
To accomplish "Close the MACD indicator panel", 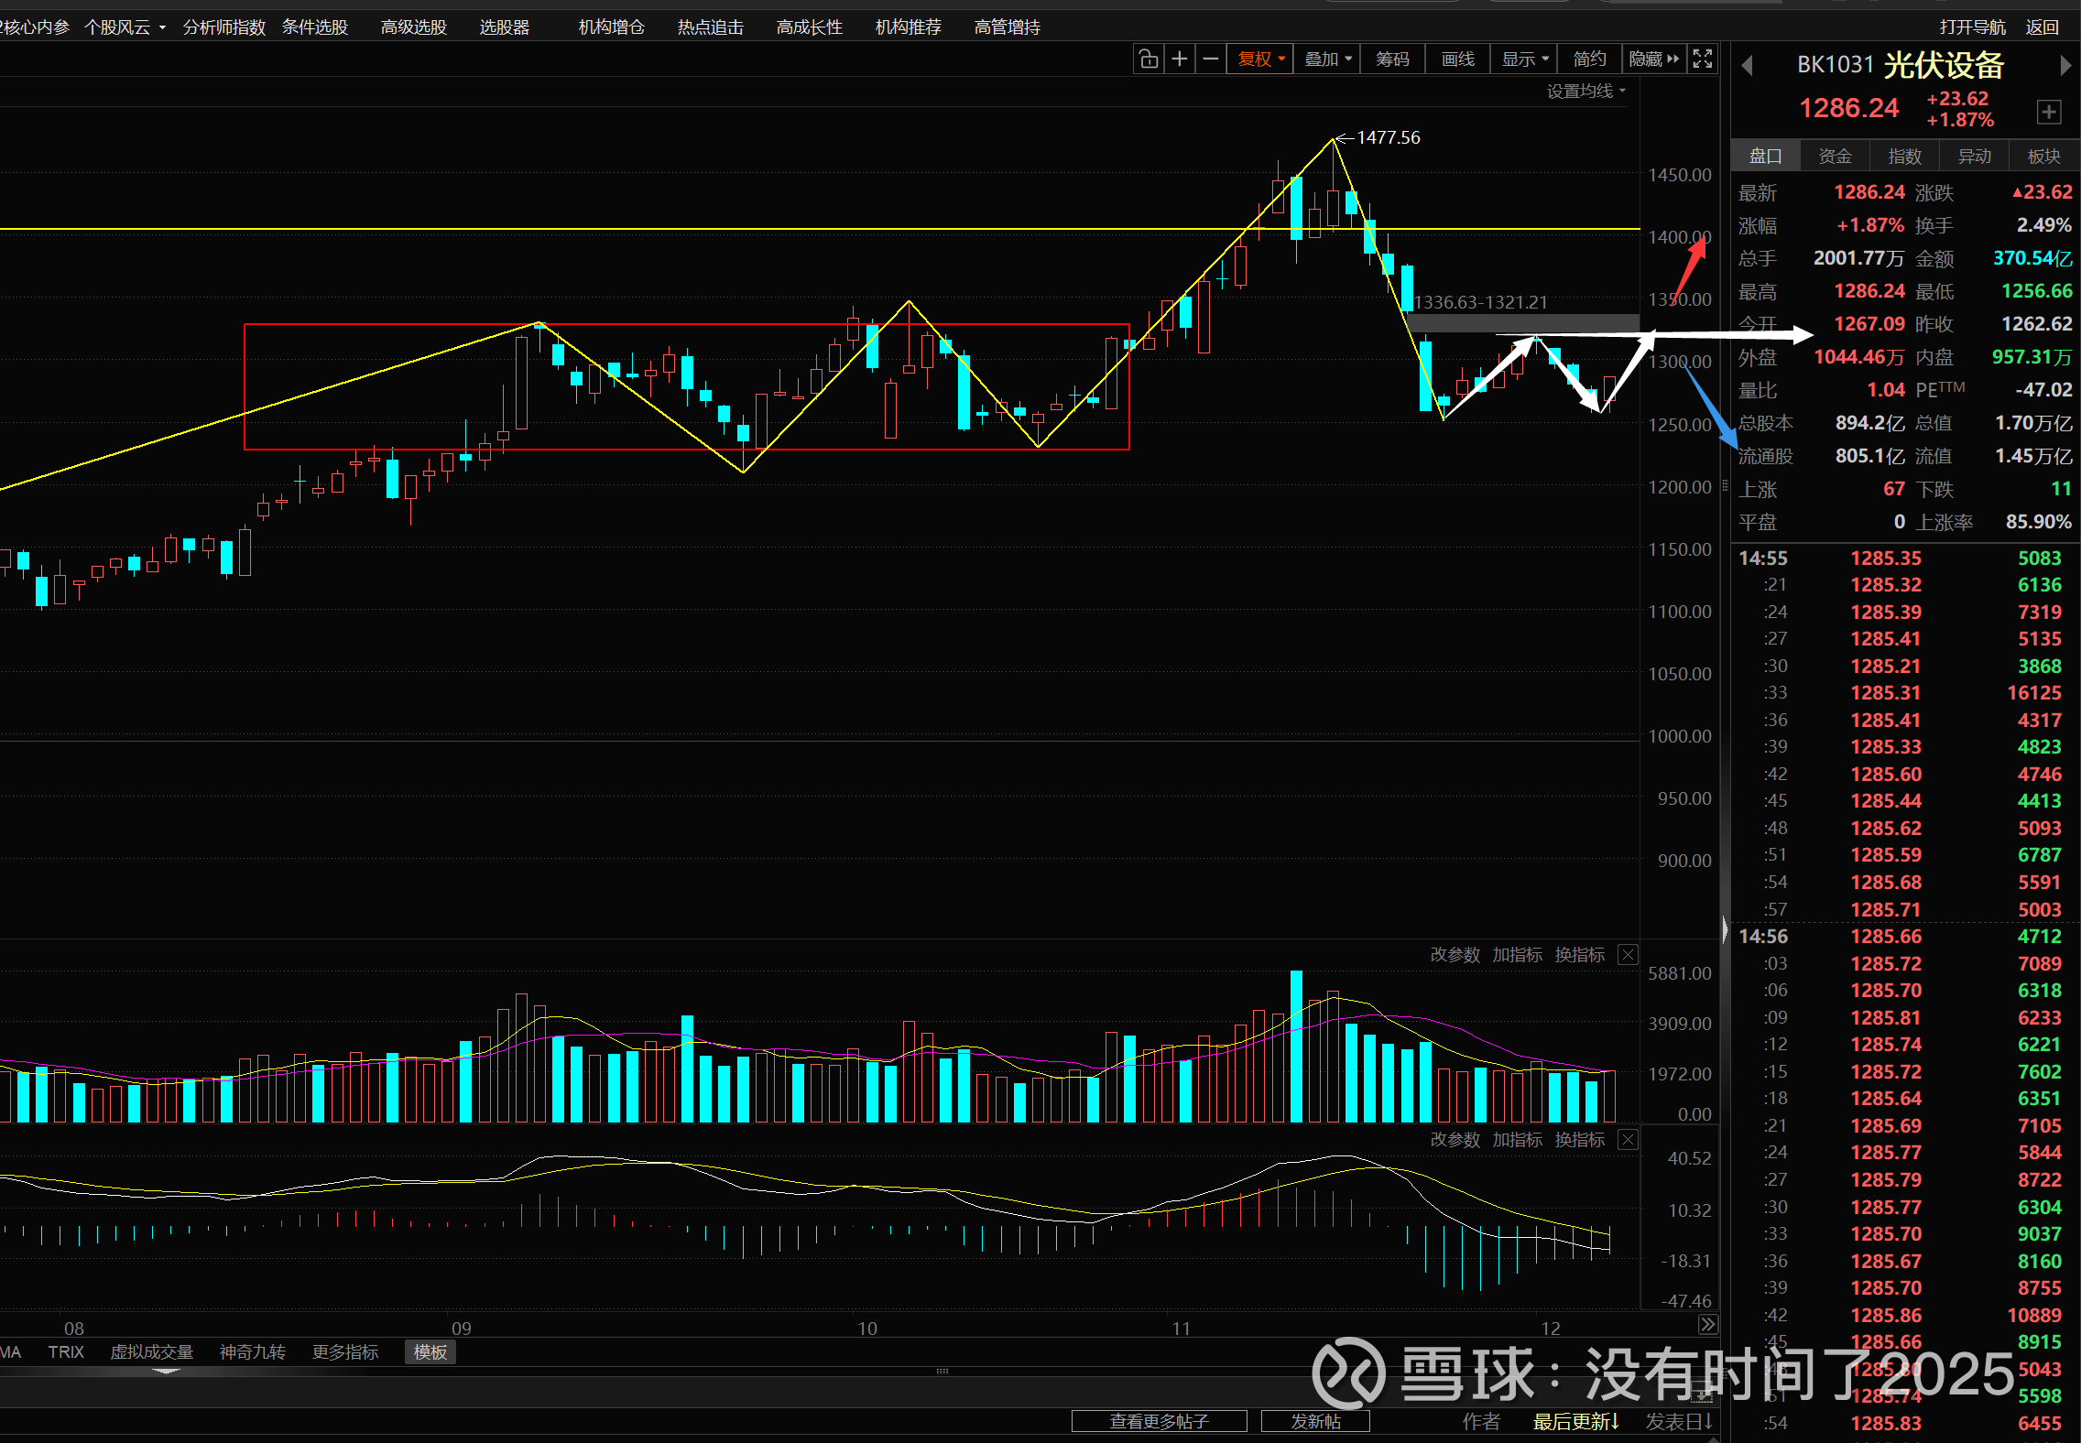I will tap(1628, 1140).
